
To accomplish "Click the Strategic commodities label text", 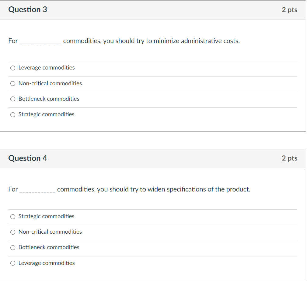I will pyautogui.click(x=46, y=114).
